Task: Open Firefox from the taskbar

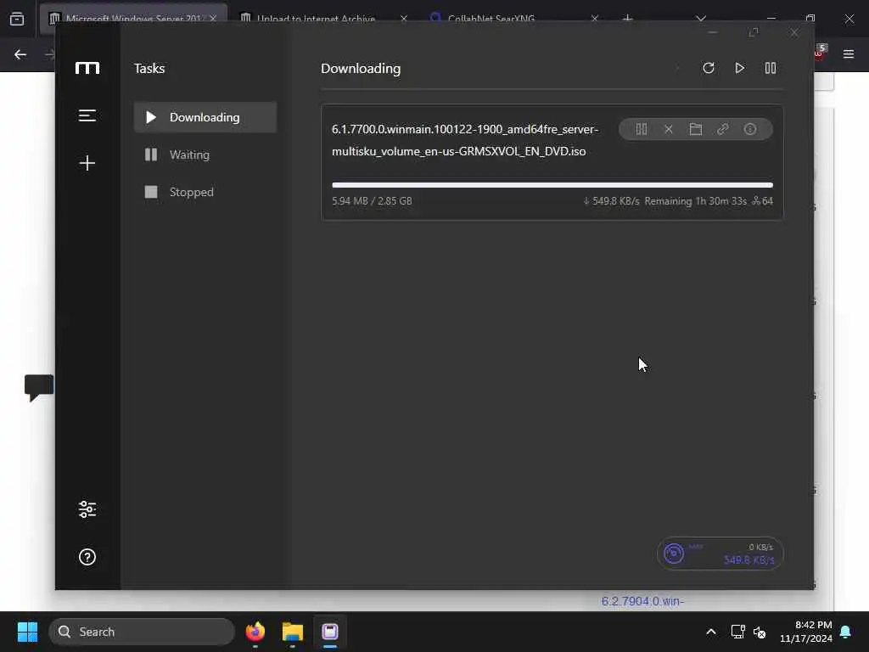Action: point(255,632)
